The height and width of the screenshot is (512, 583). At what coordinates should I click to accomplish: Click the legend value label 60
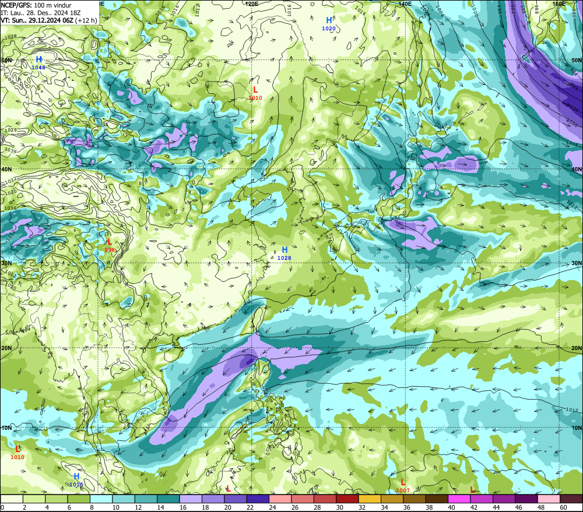click(563, 507)
